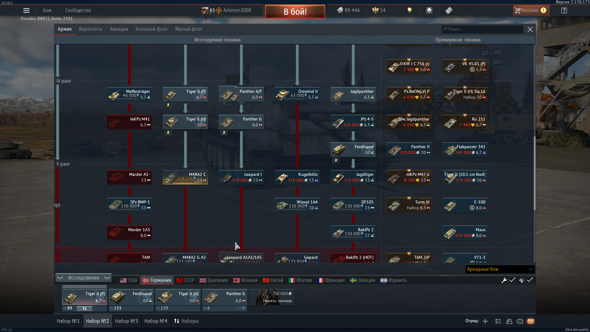Open the contacts people icon
This screenshot has height=332, width=590.
(509, 321)
